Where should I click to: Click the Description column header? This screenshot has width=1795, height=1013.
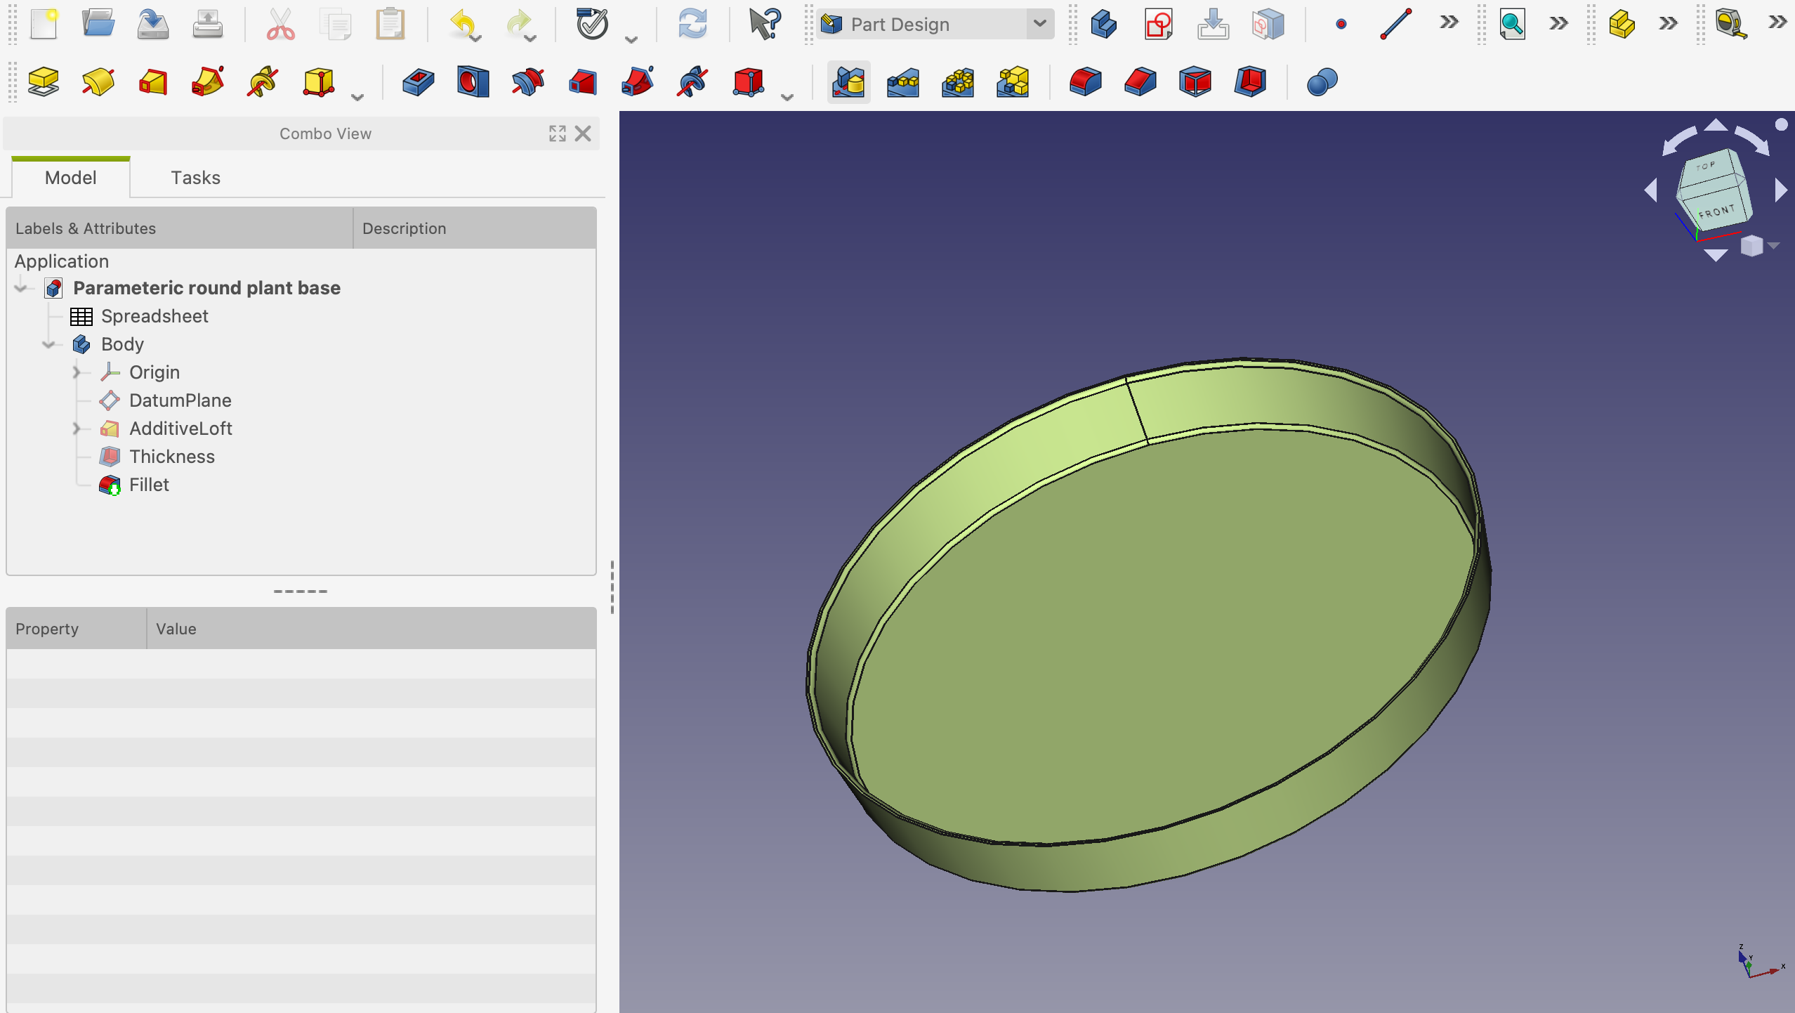[475, 228]
